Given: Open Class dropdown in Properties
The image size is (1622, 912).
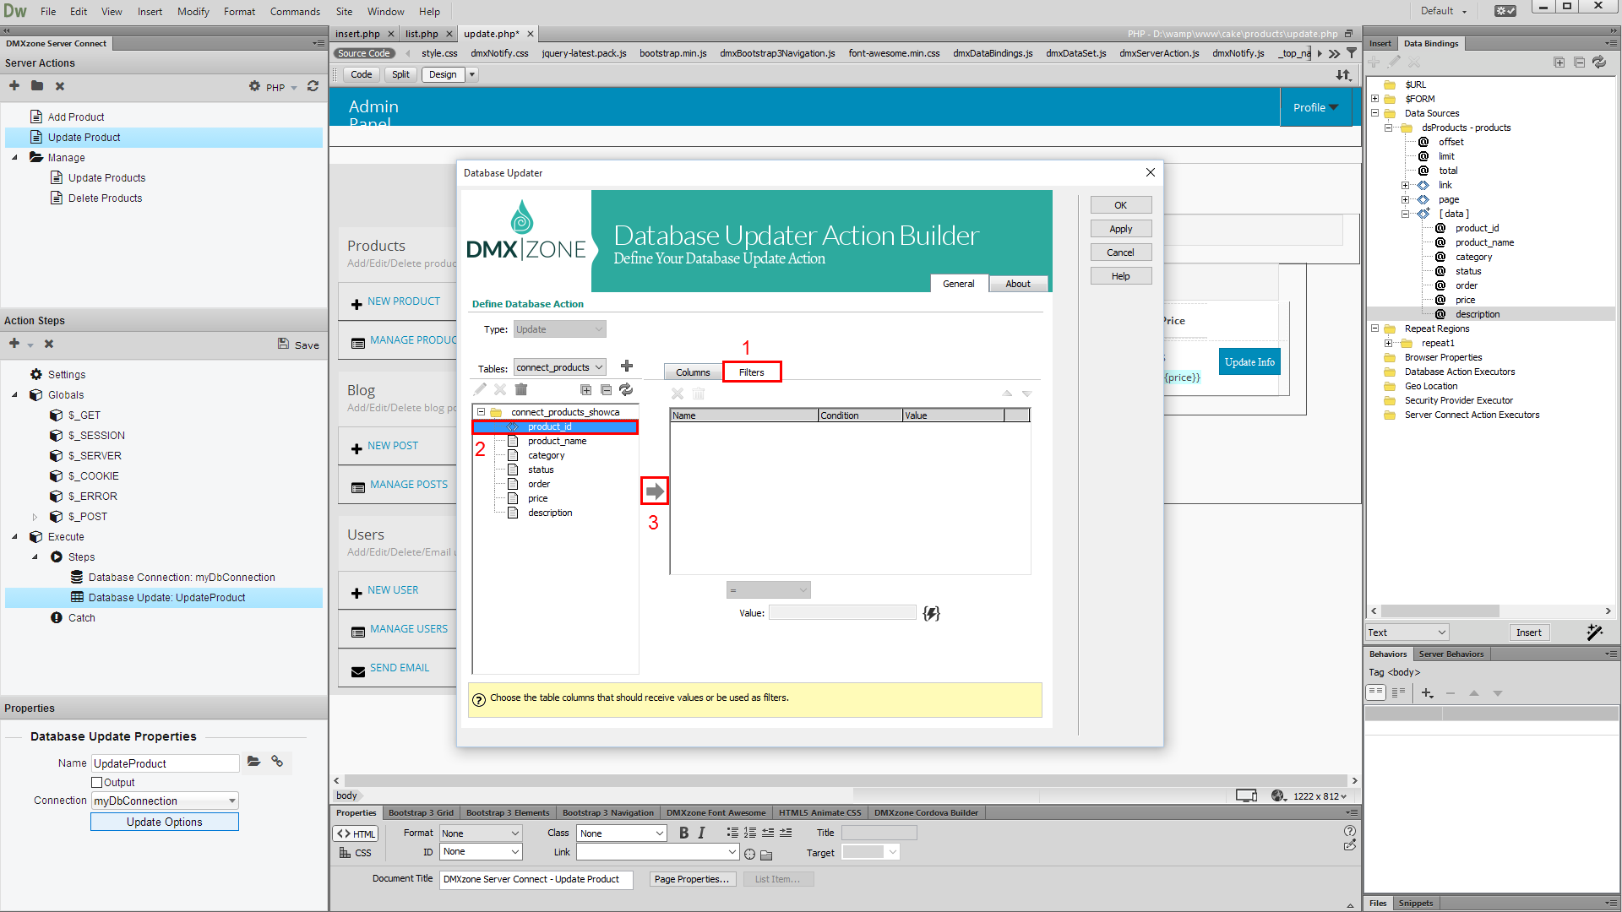Looking at the screenshot, I should pyautogui.click(x=622, y=833).
